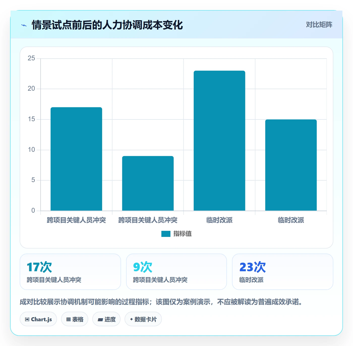Click the title 情景试点前后的人力协调成本变化
The width and height of the screenshot is (353, 346).
(107, 25)
